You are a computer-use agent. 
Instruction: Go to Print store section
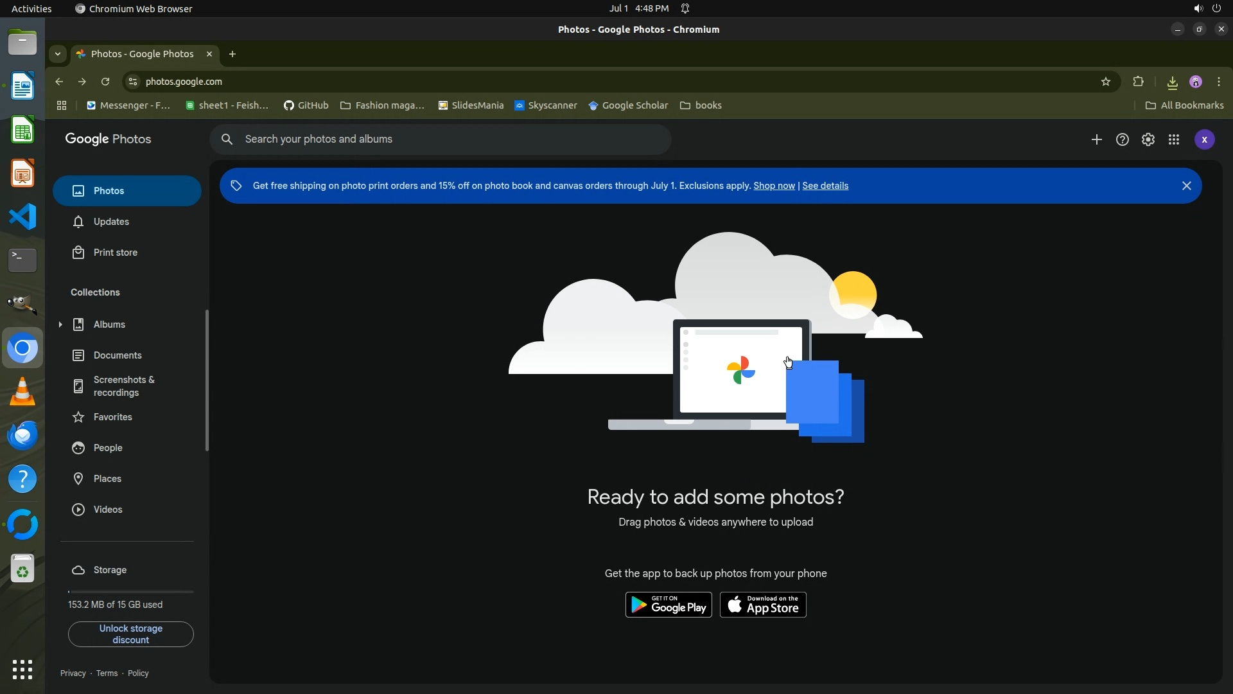115,253
